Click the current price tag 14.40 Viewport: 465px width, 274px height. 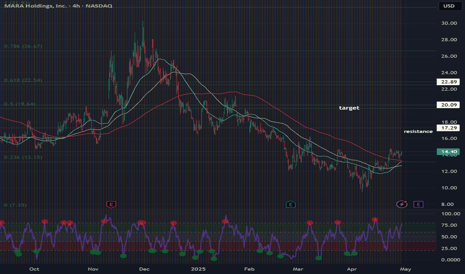[448, 152]
